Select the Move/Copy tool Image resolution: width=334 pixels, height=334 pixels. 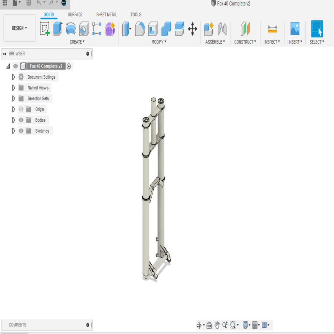pos(192,29)
